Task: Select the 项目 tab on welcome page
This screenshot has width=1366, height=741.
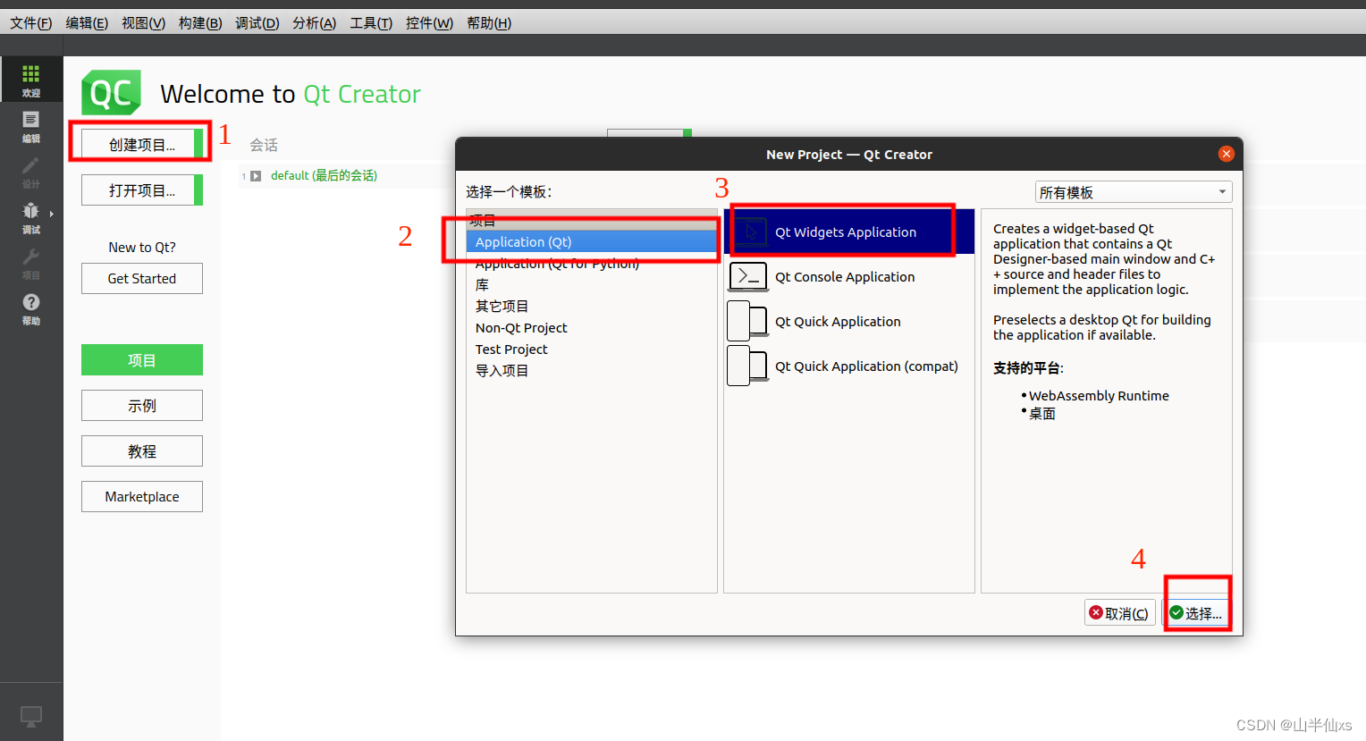Action: [142, 360]
